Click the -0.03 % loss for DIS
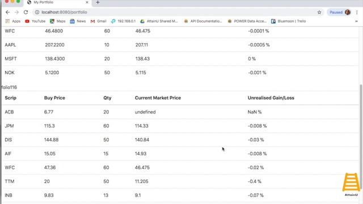The image size is (363, 204). (256, 140)
